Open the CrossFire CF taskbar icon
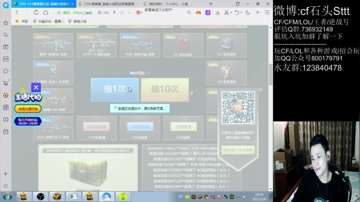The image size is (360, 202). [x=57, y=196]
